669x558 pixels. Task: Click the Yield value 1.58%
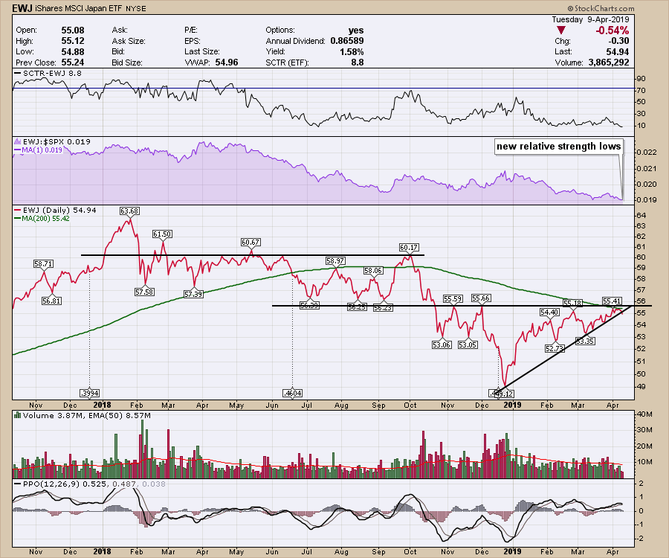tap(352, 51)
